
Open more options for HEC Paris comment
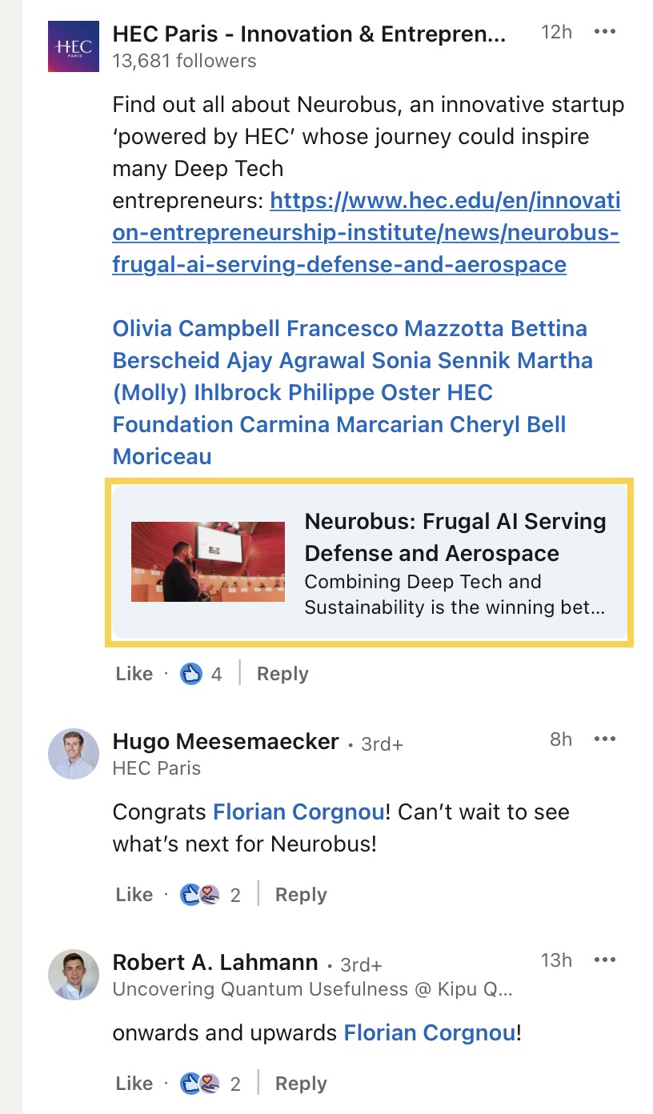605,32
